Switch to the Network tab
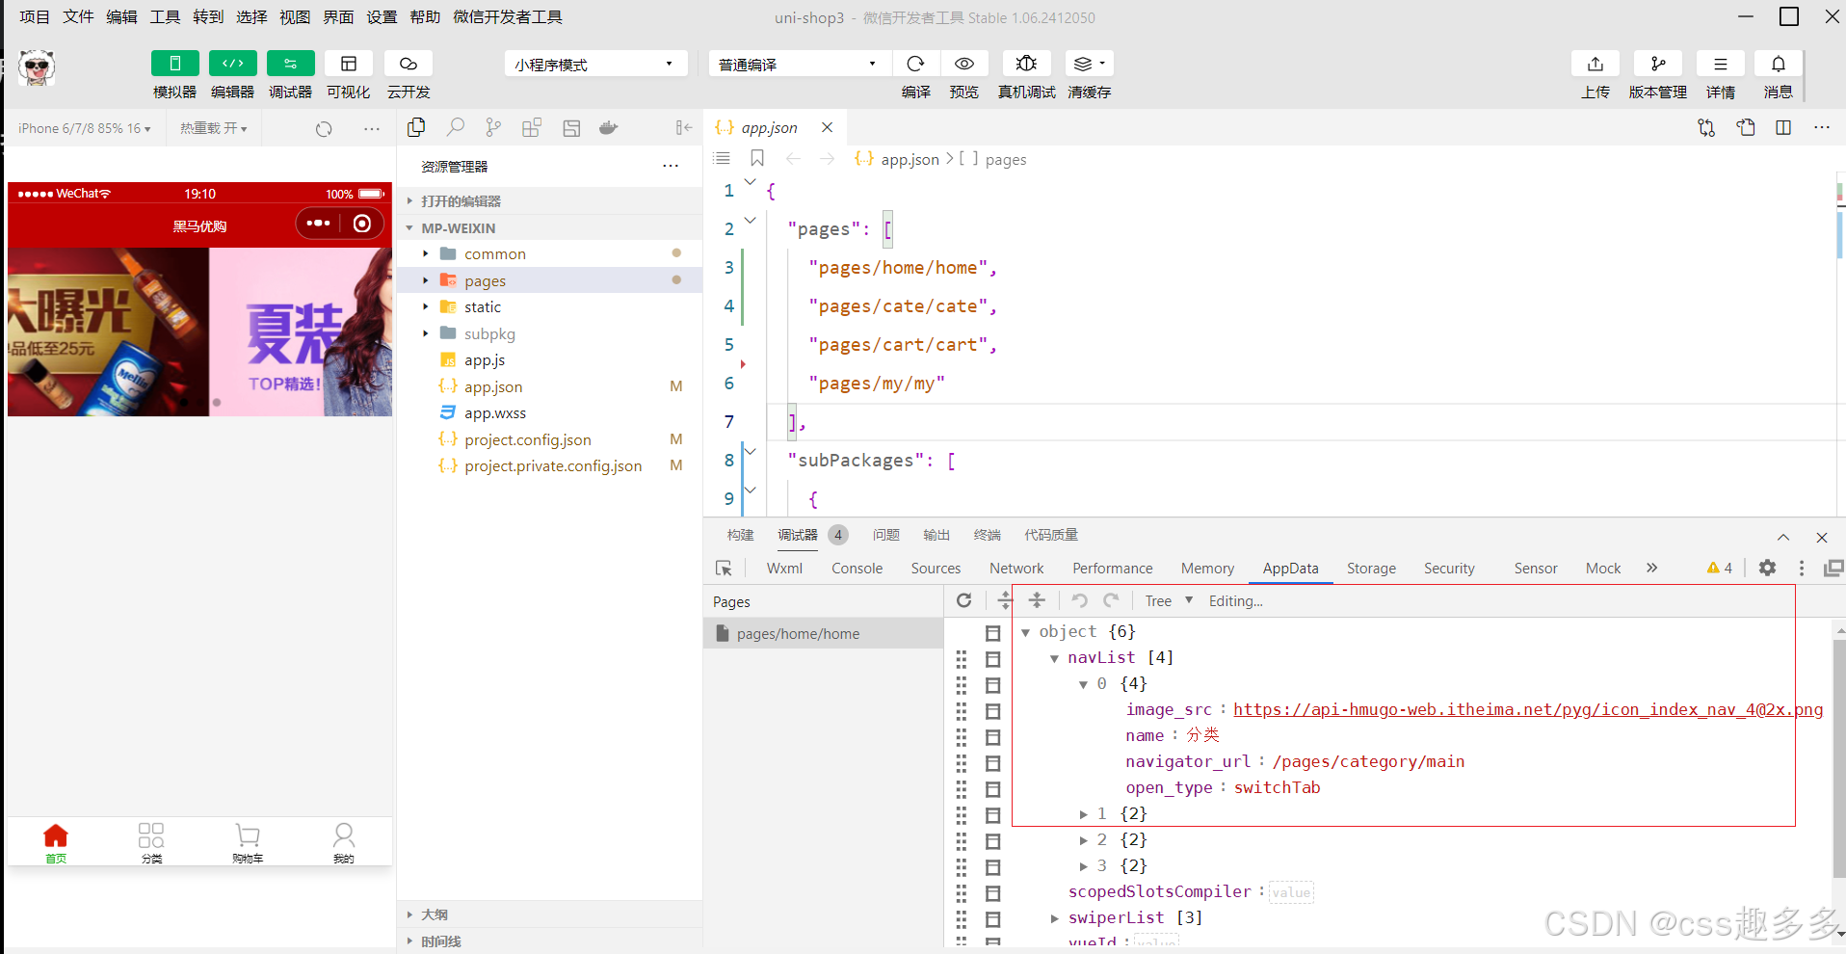The image size is (1846, 954). pyautogui.click(x=1016, y=569)
